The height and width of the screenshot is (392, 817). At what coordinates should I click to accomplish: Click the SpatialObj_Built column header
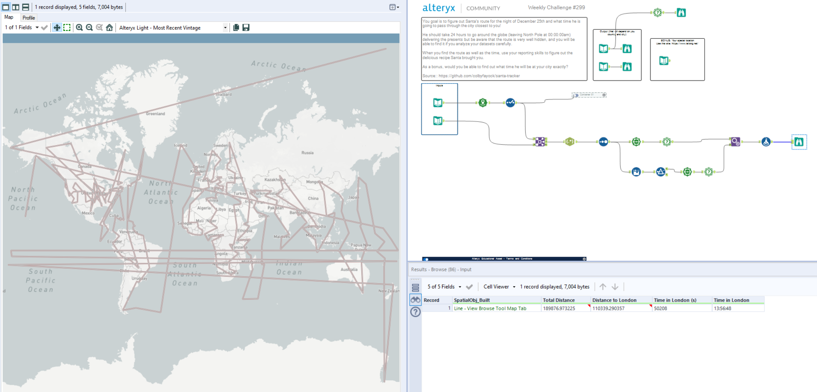click(496, 300)
